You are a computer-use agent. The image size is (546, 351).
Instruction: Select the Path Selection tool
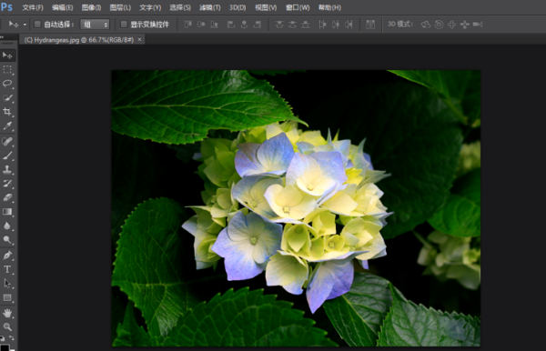(x=7, y=284)
